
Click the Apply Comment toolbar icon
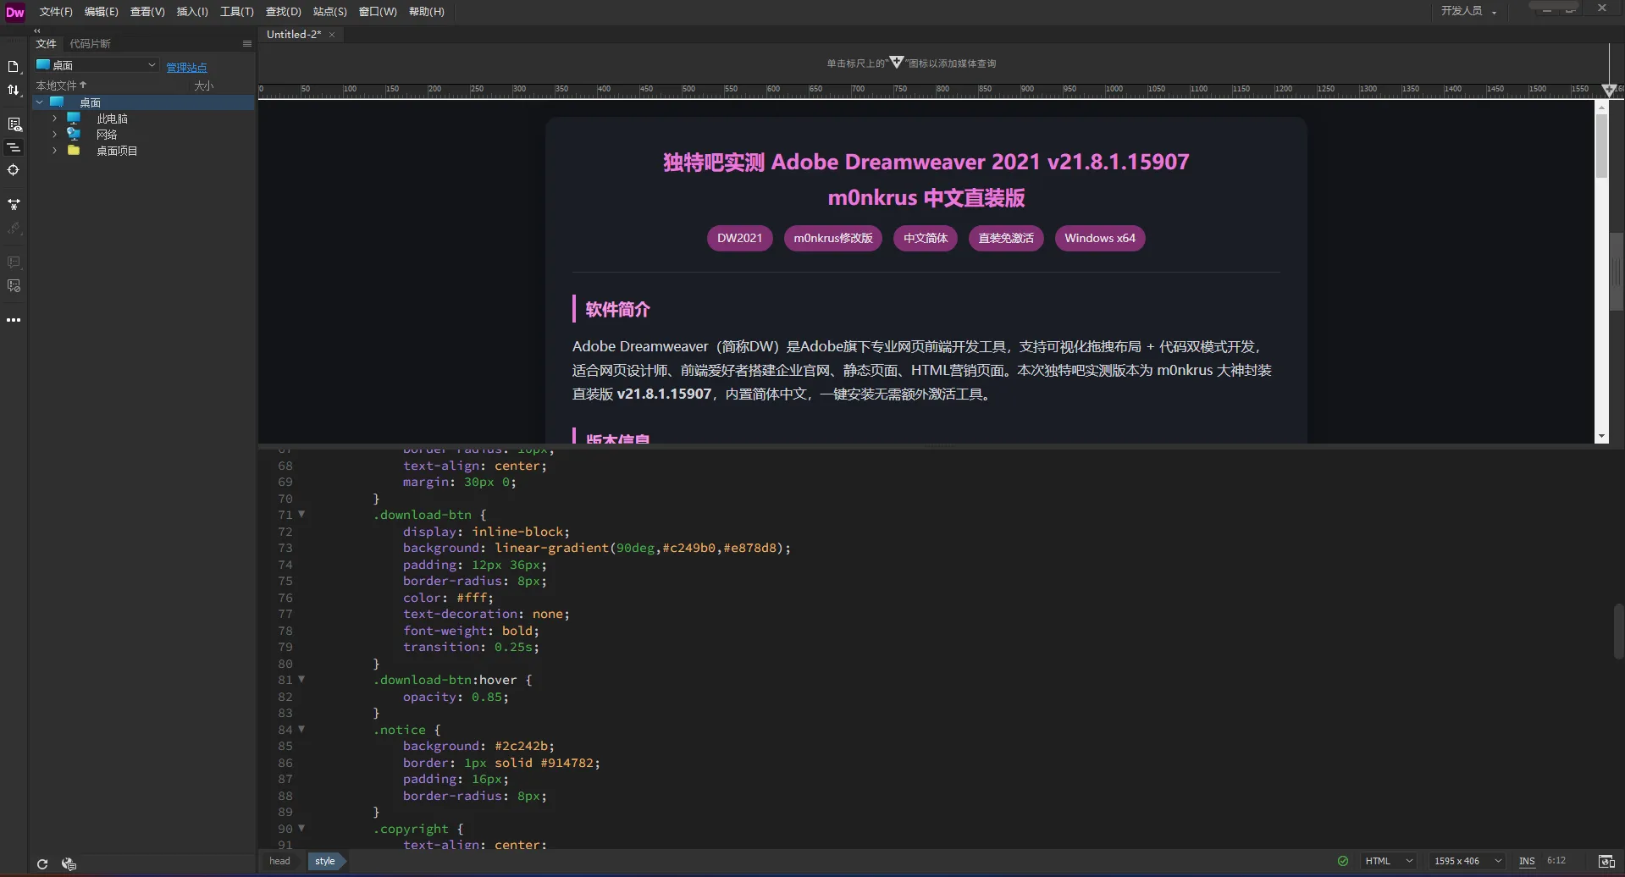click(x=14, y=262)
